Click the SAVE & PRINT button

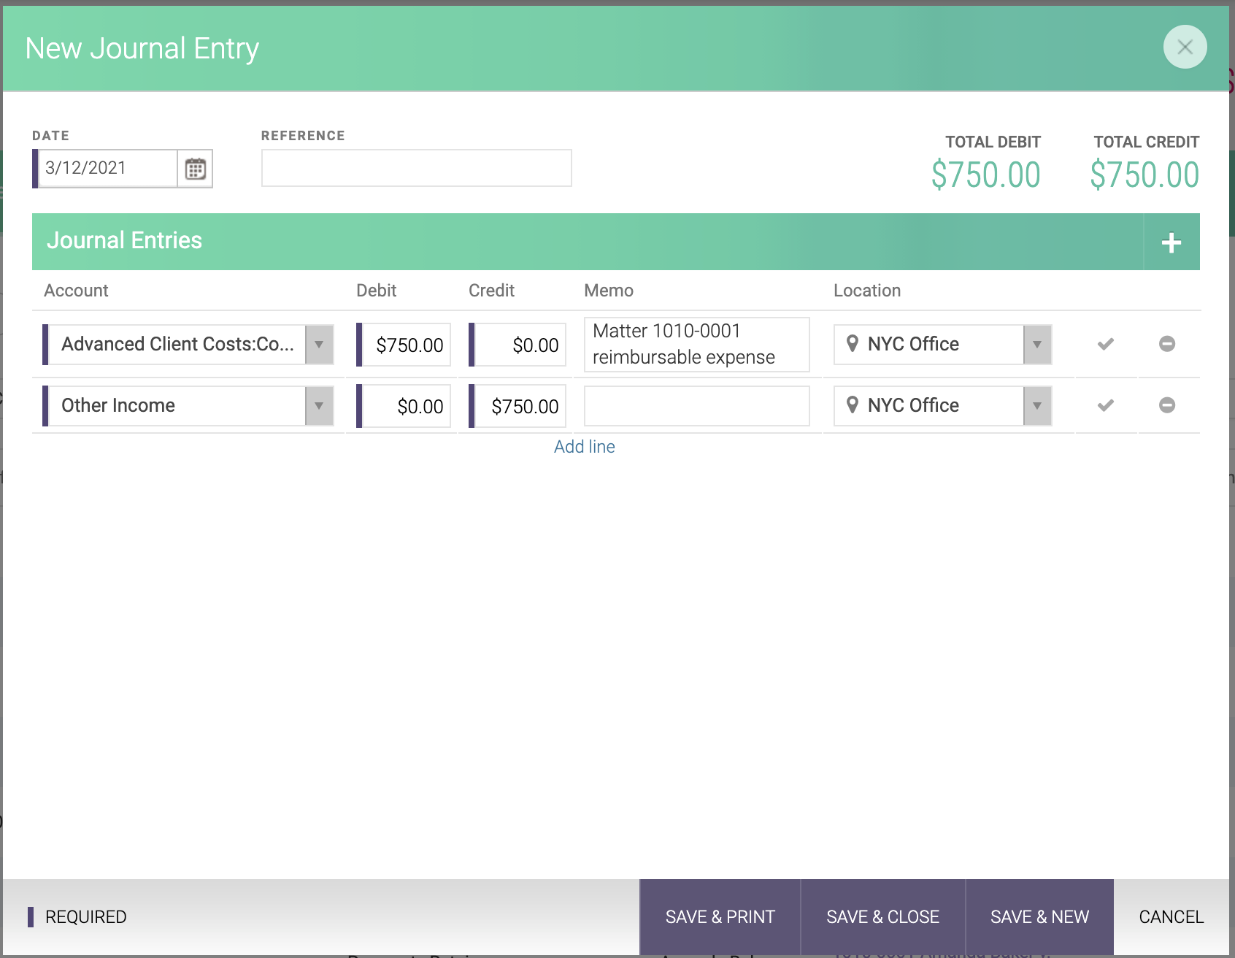point(720,917)
